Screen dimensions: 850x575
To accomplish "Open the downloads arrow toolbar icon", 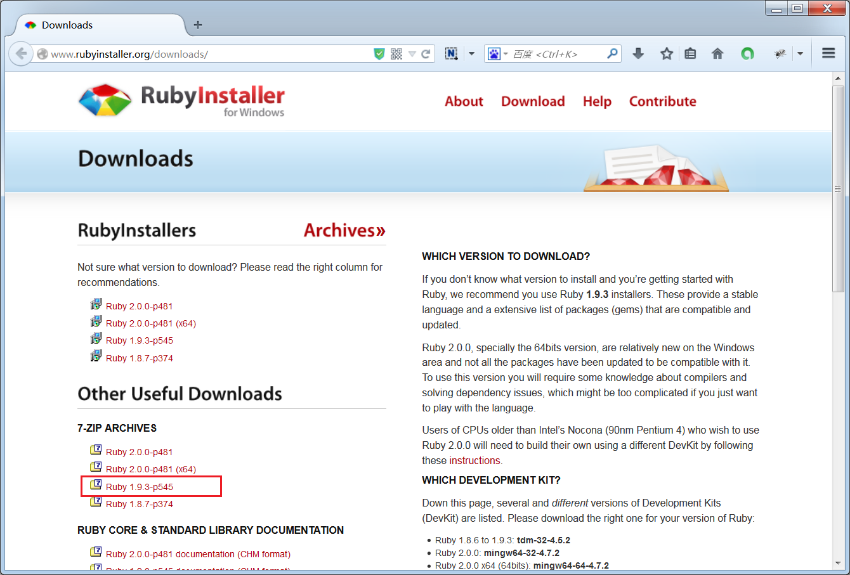I will (638, 54).
